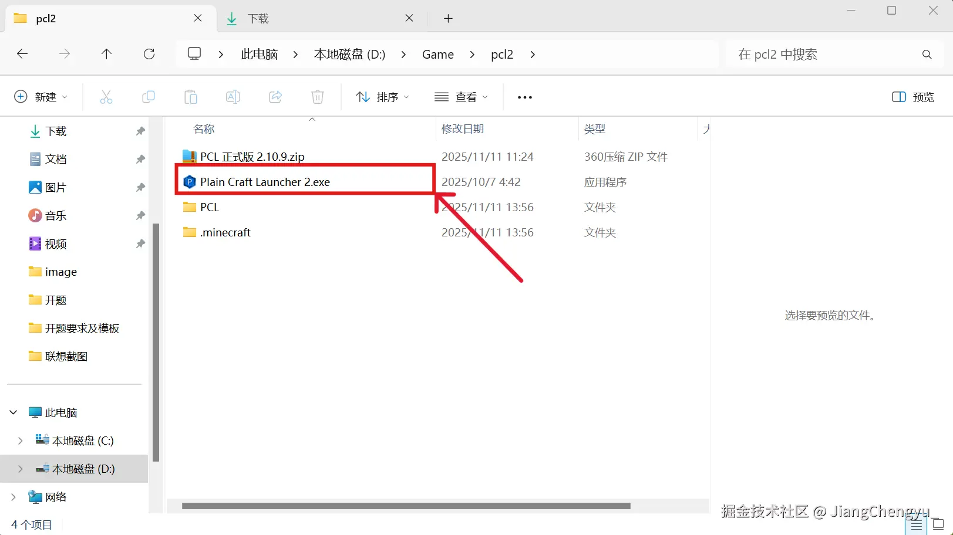
Task: Open the see more options ellipsis
Action: click(525, 97)
